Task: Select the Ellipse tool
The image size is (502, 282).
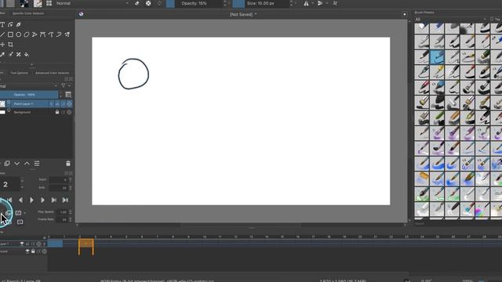Action: (19, 34)
